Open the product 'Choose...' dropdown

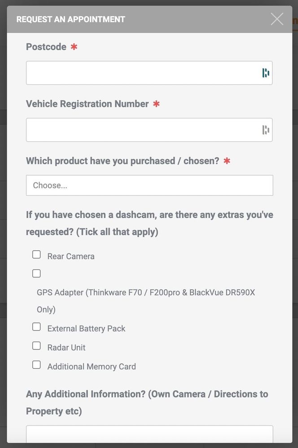click(149, 185)
